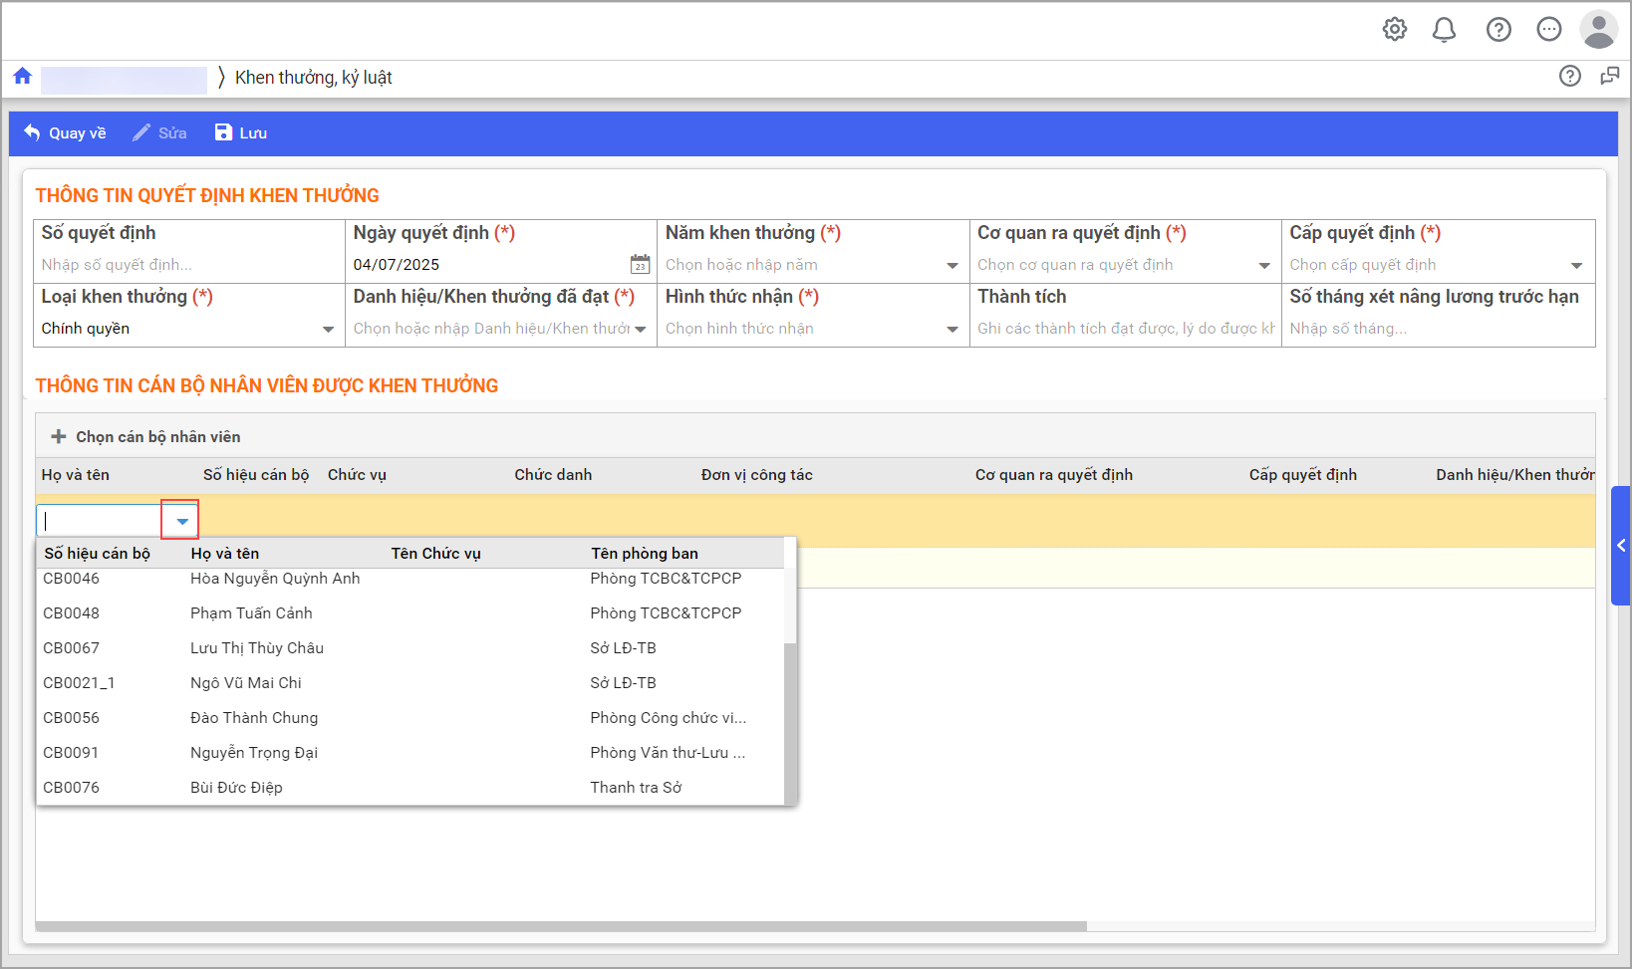Click the help question mark in top bar
1632x969 pixels.
(x=1498, y=30)
